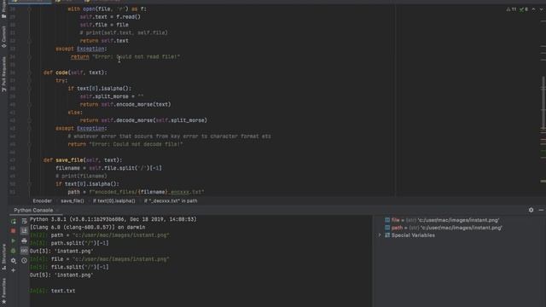546x307 pixels.
Task: Go to previous highlighted error arrow
Action: point(534,9)
